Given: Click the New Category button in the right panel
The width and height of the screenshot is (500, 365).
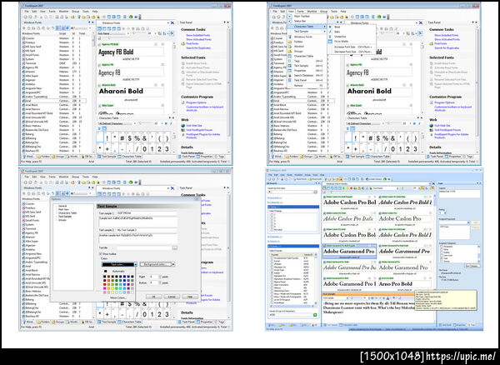Looking at the screenshot, I should click(x=472, y=266).
